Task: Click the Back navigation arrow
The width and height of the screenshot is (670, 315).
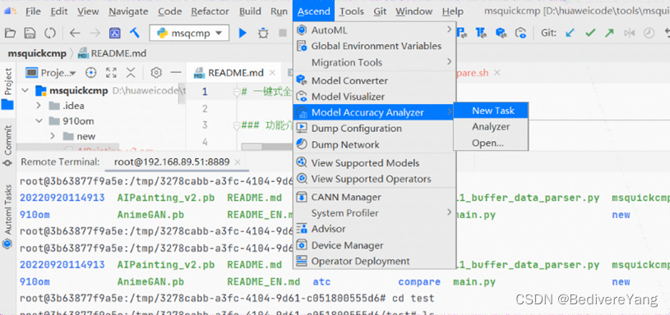Action: click(x=75, y=33)
